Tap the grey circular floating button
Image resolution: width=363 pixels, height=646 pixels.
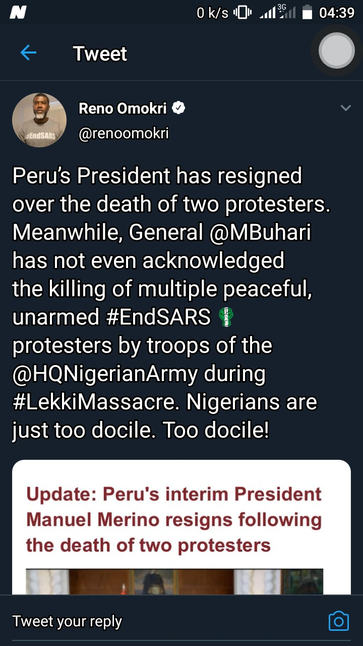click(x=337, y=50)
